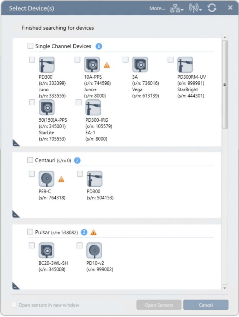Select all Single Channel Devices checkbox
Screen dimensions: 239x317
[31, 46]
